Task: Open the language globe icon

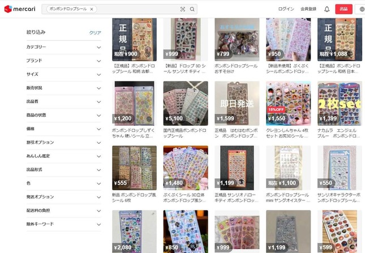Action: (362, 9)
